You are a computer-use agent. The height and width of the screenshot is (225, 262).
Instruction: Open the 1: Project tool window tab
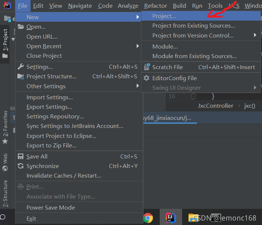pyautogui.click(x=5, y=44)
